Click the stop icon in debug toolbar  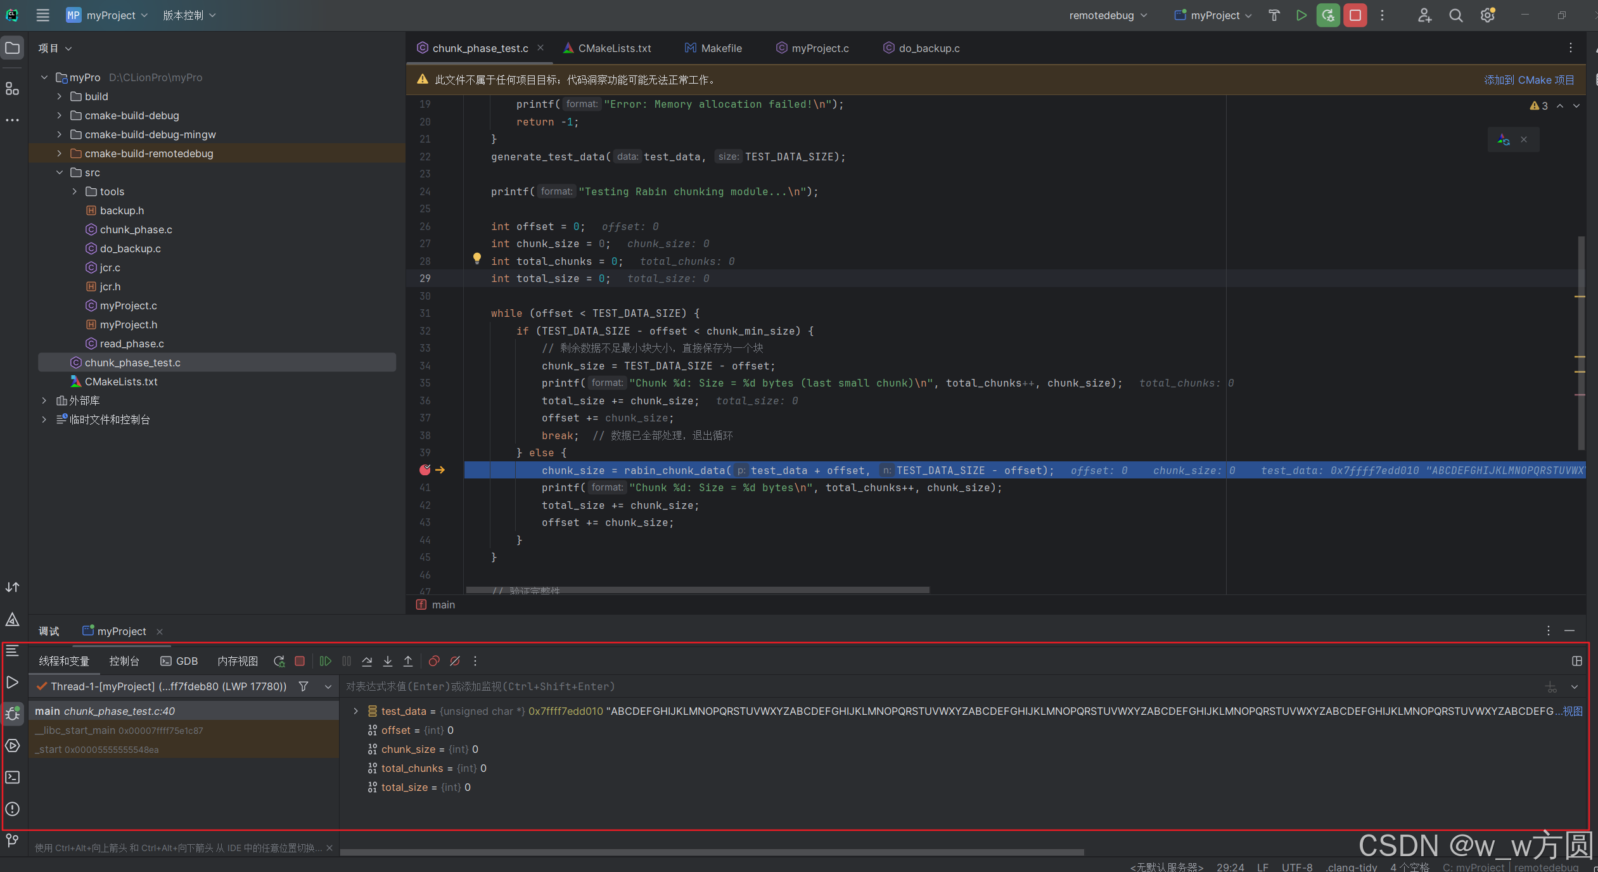[x=300, y=661]
